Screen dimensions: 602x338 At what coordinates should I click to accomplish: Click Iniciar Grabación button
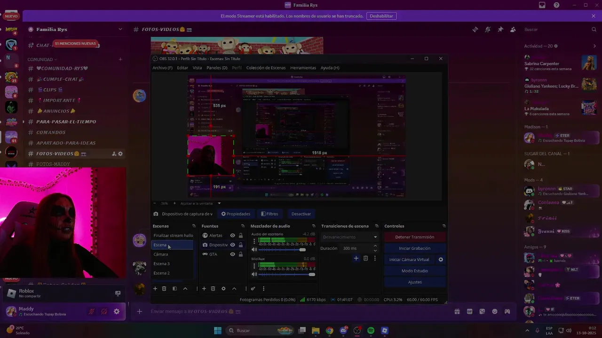pyautogui.click(x=415, y=248)
